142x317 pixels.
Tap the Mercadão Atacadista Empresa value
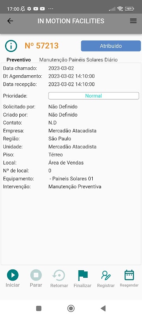73,131
